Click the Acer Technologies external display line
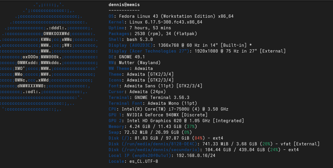The height and width of the screenshot is (168, 333). (197, 51)
